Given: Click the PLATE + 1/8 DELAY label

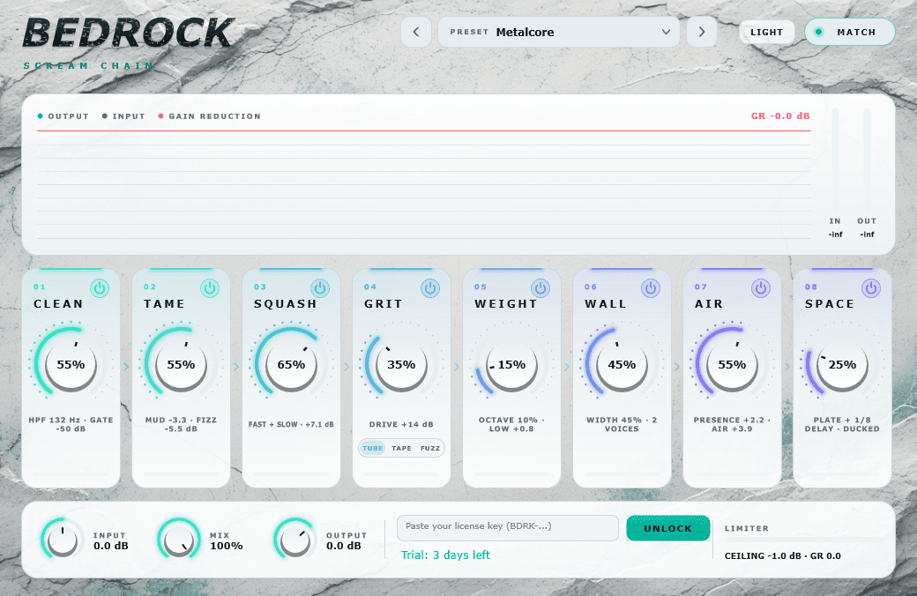Looking at the screenshot, I should point(842,424).
